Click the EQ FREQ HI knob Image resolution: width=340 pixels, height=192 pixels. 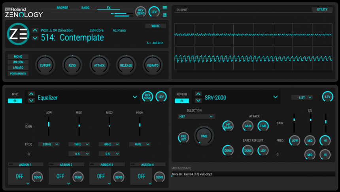tap(325, 140)
